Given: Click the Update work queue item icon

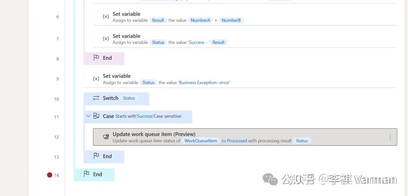Looking at the screenshot, I should pyautogui.click(x=106, y=137).
